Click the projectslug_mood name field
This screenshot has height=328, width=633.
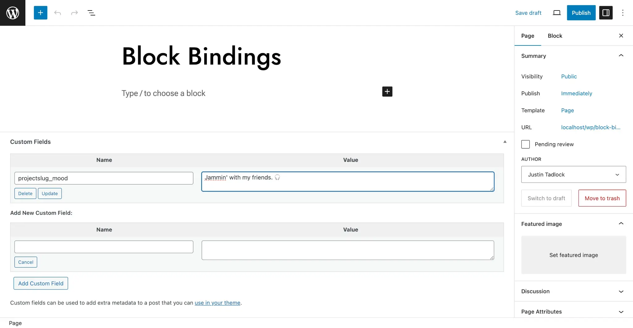[104, 178]
